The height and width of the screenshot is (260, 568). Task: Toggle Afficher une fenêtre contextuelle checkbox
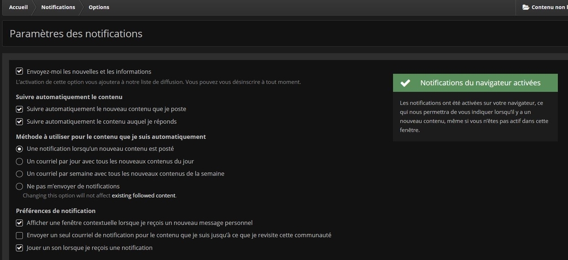coord(20,223)
